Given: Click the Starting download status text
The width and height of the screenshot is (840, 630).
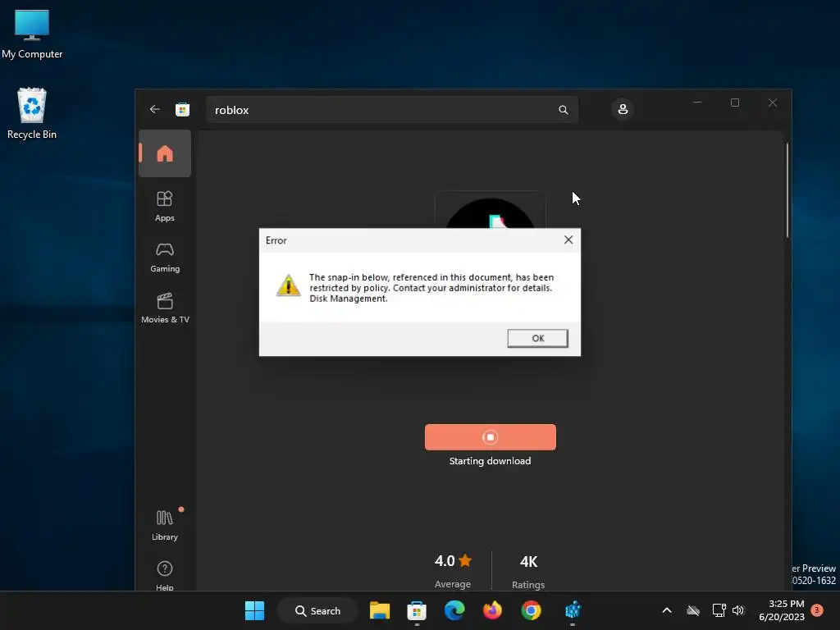Looking at the screenshot, I should [x=491, y=461].
